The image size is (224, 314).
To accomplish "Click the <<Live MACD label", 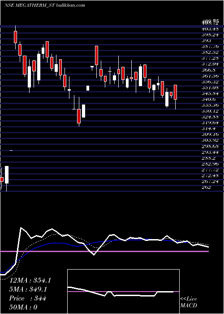I will tap(189, 302).
